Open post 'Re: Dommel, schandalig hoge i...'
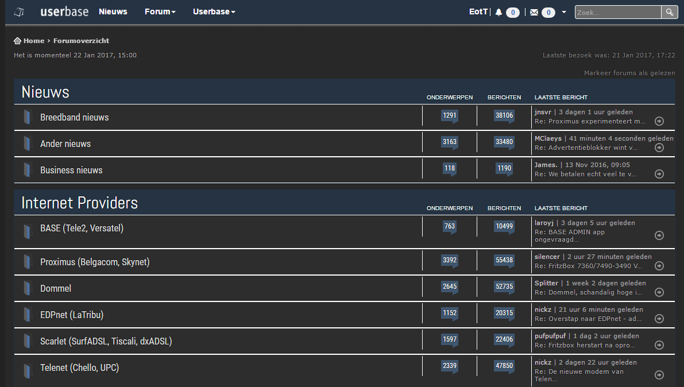The height and width of the screenshot is (387, 684). [589, 292]
